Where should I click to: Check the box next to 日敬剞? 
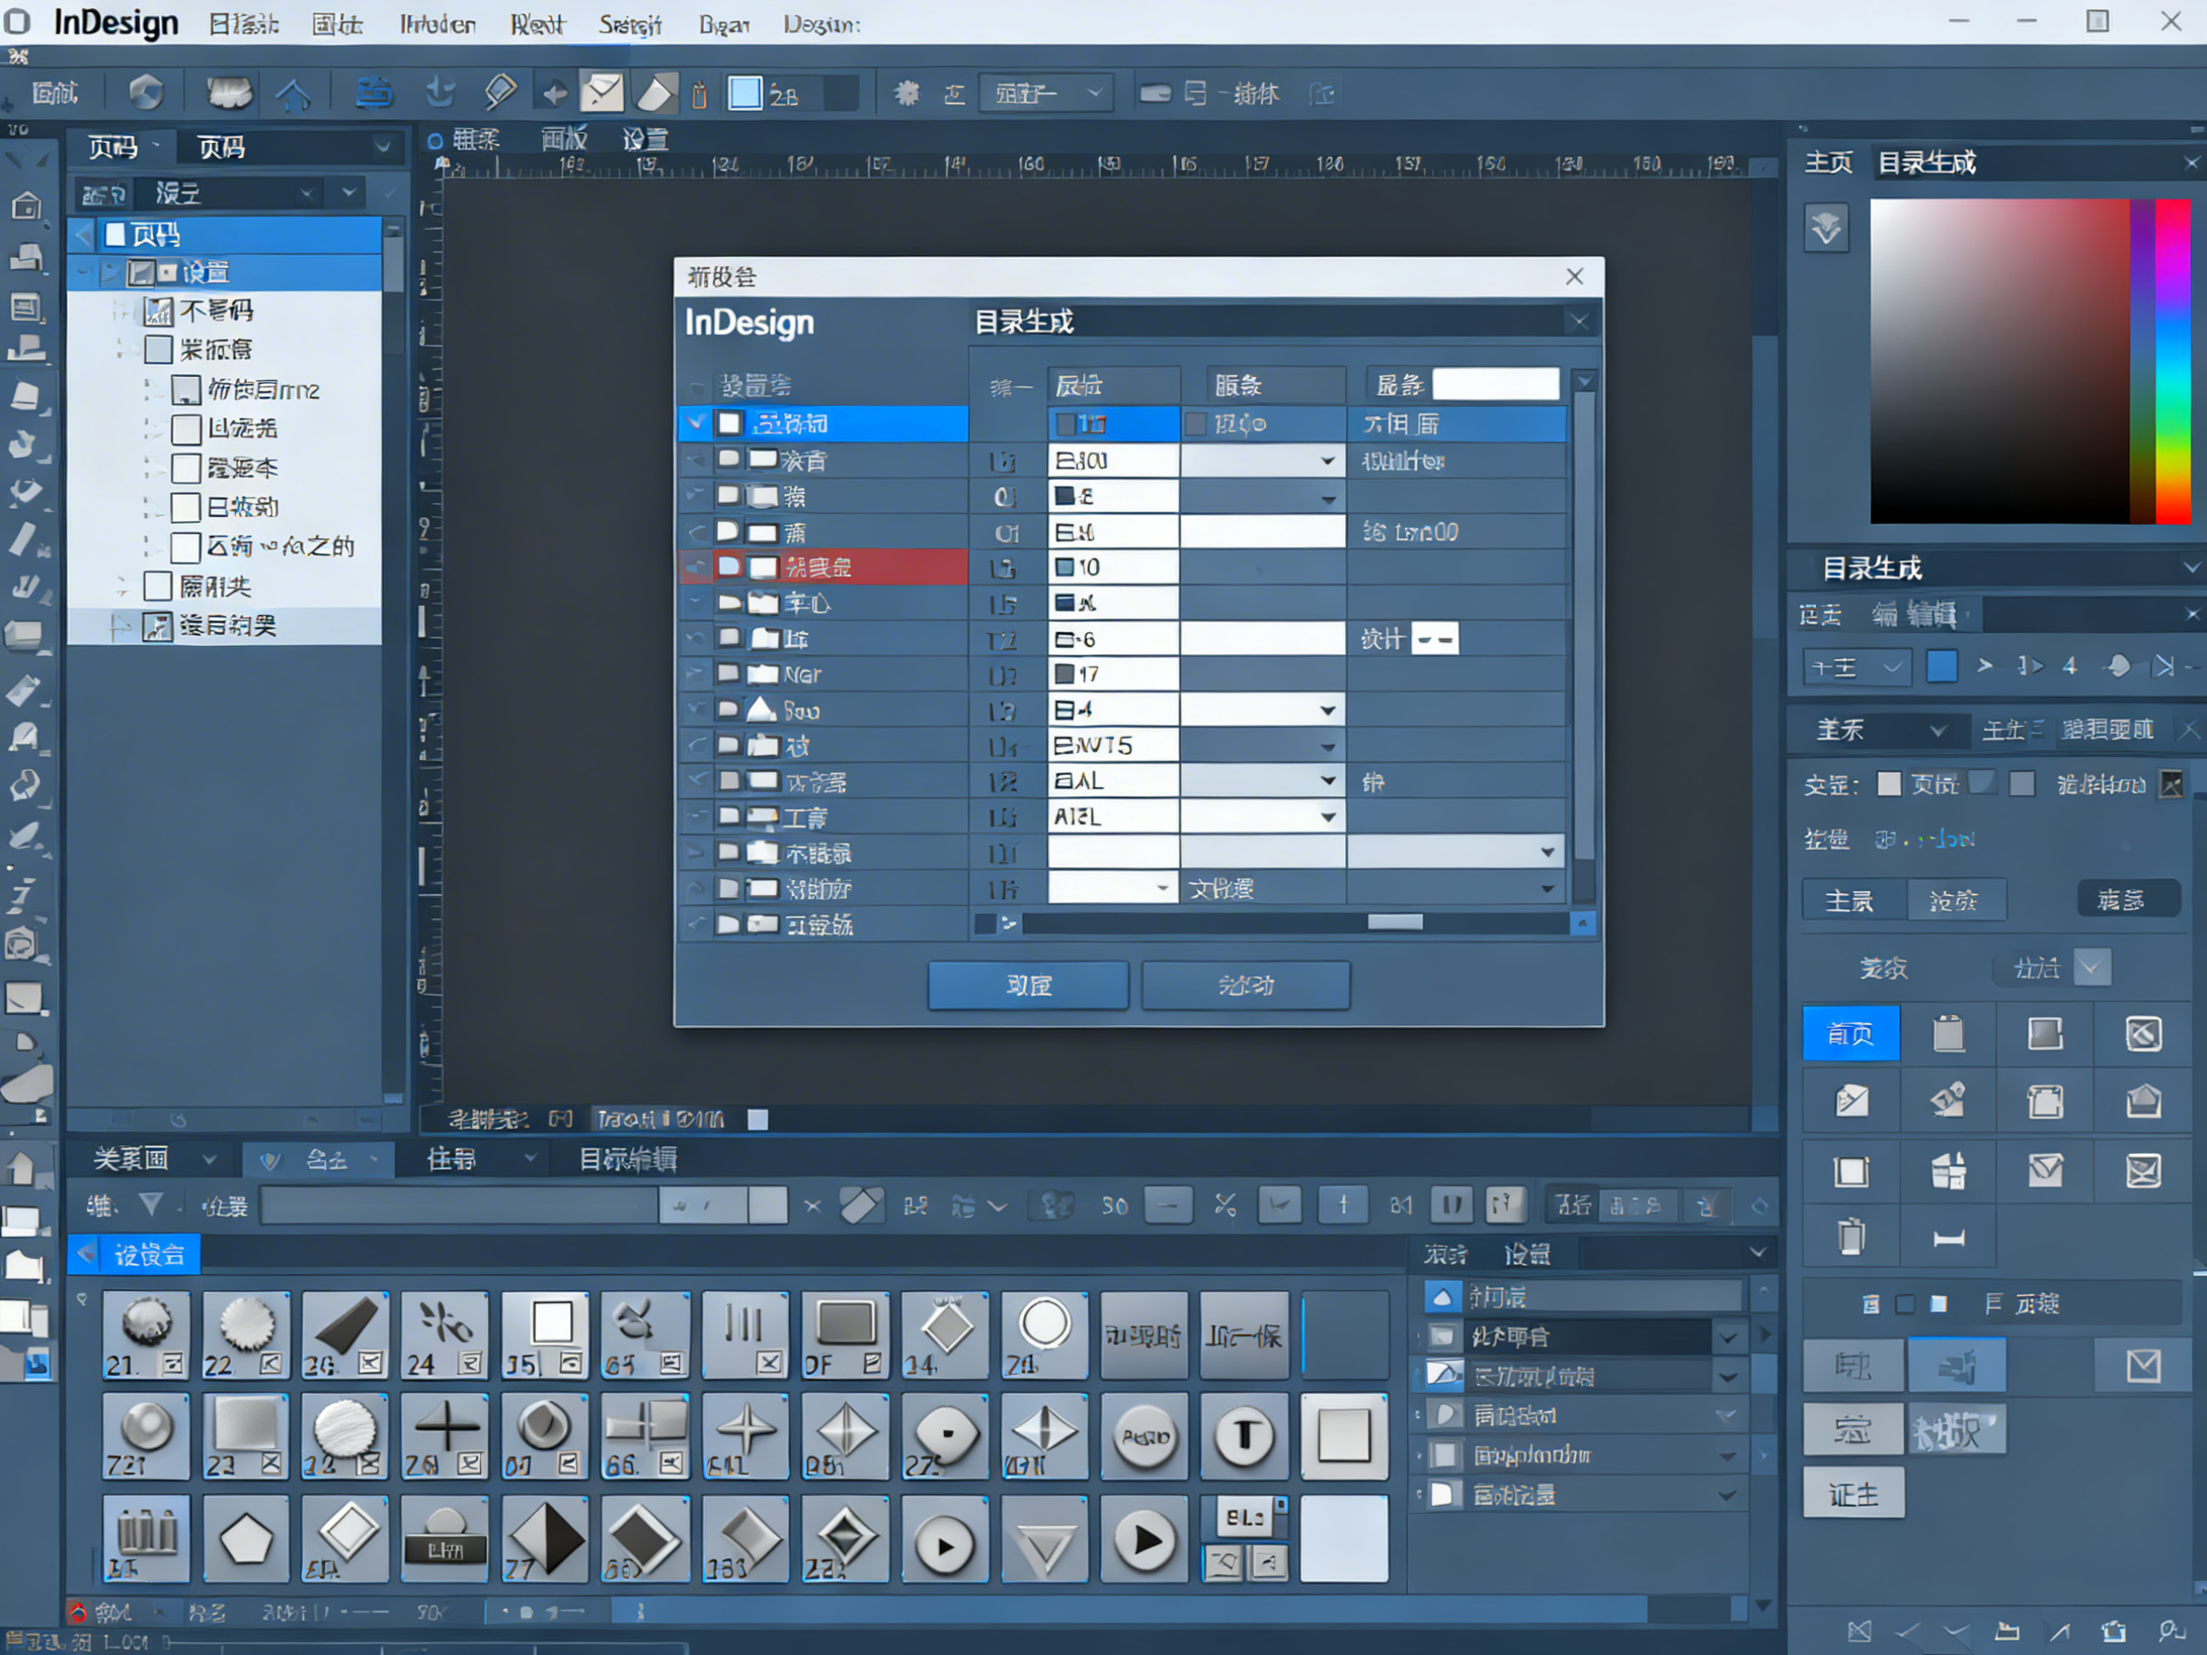(x=186, y=508)
